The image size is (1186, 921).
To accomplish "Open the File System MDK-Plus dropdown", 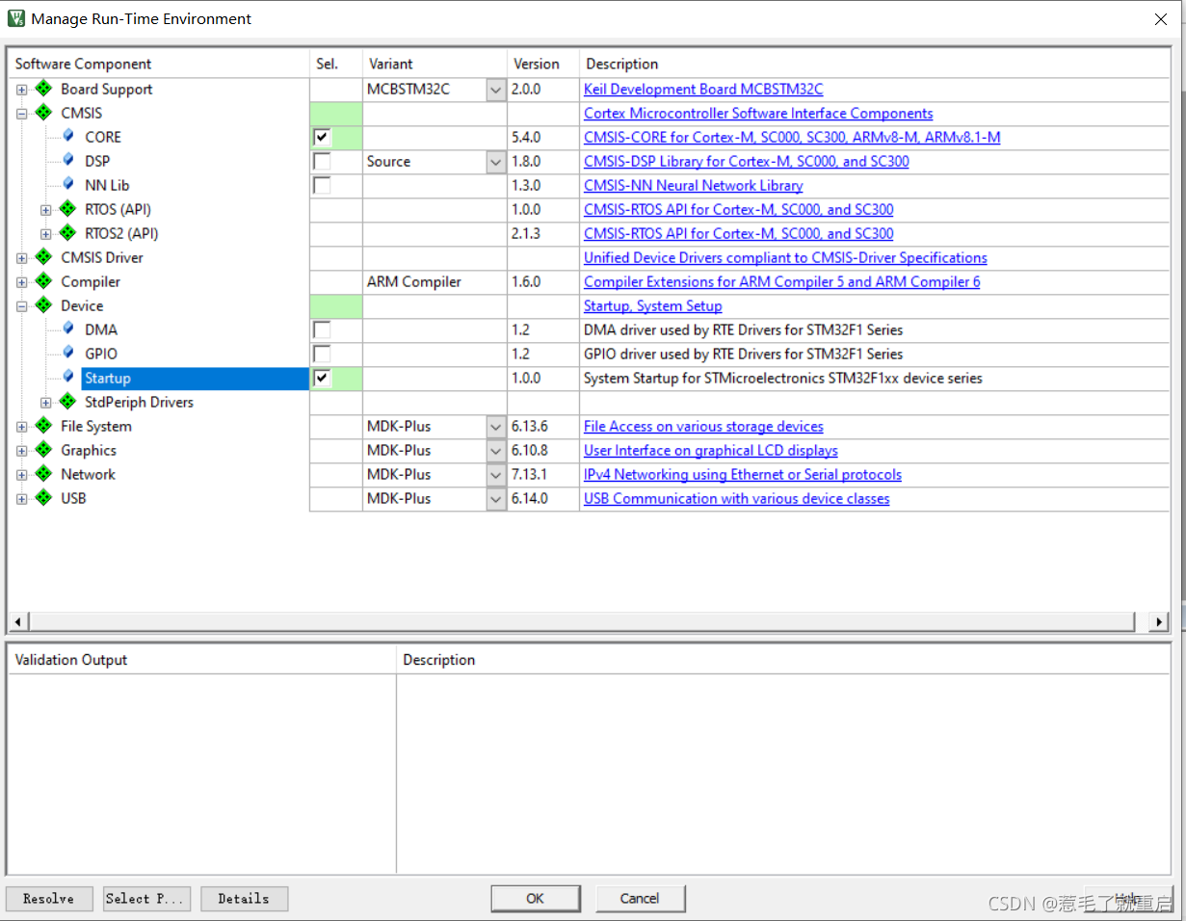I will point(495,427).
